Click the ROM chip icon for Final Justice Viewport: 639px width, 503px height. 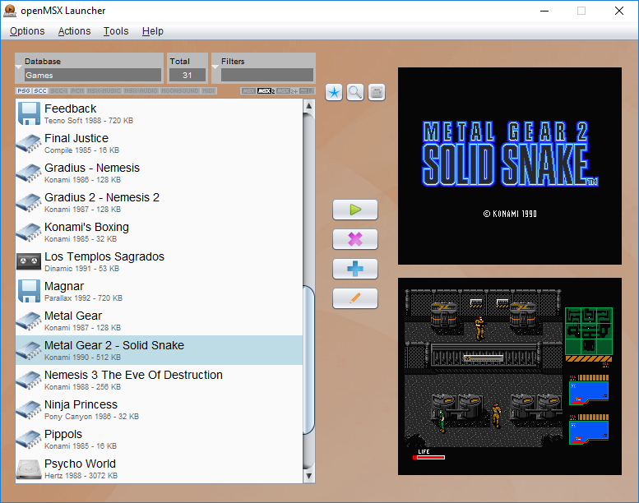tap(29, 143)
